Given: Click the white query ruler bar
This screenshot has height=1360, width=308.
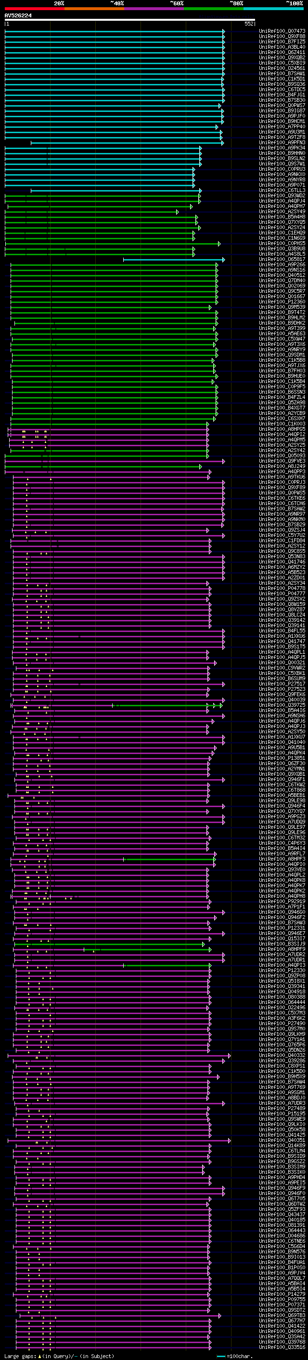Looking at the screenshot, I should coord(130,19).
